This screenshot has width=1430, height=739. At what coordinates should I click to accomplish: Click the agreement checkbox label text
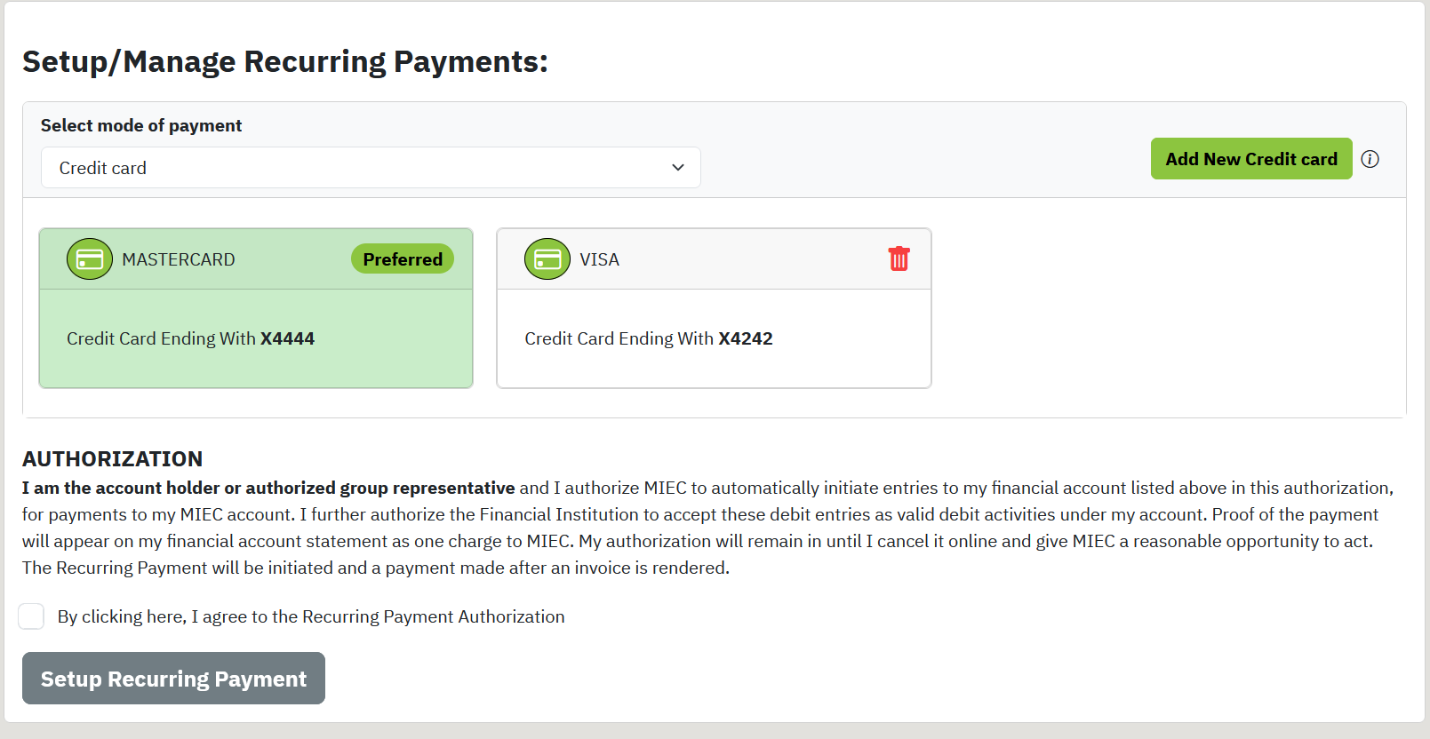tap(310, 616)
